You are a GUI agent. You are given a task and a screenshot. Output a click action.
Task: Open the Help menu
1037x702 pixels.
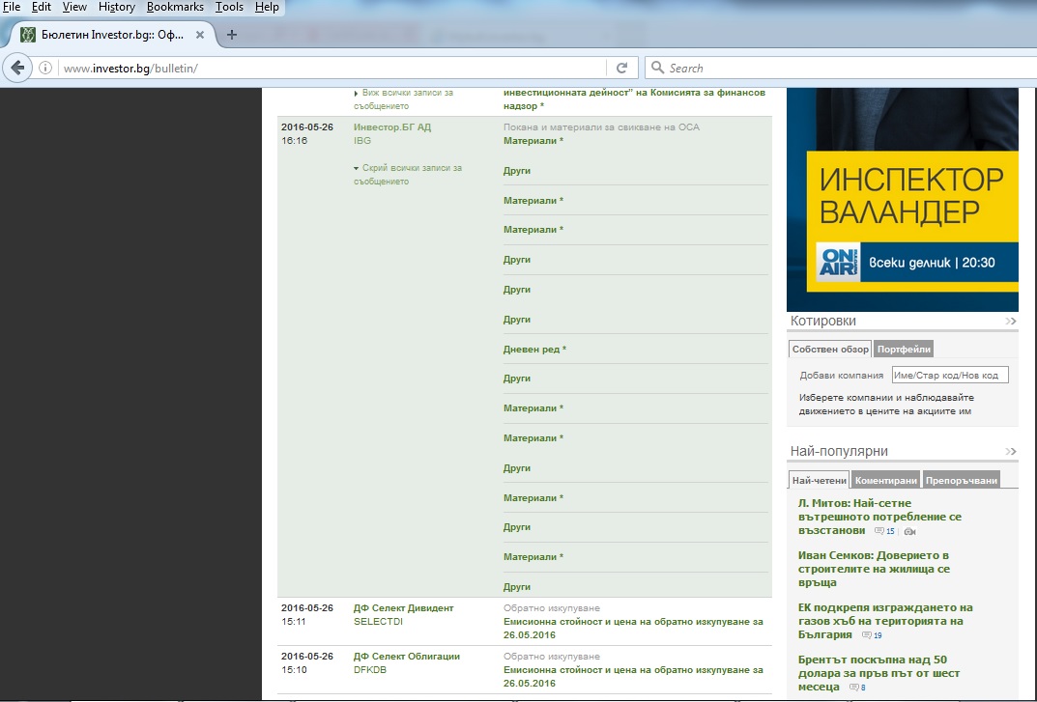267,7
